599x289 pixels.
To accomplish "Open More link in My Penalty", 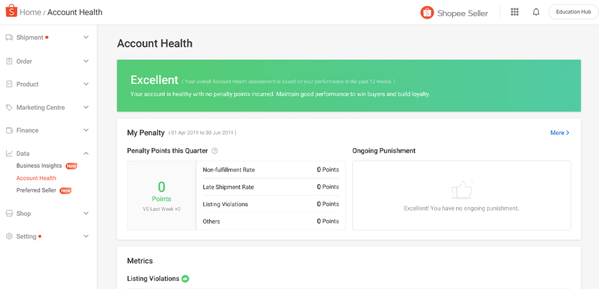I will point(559,133).
